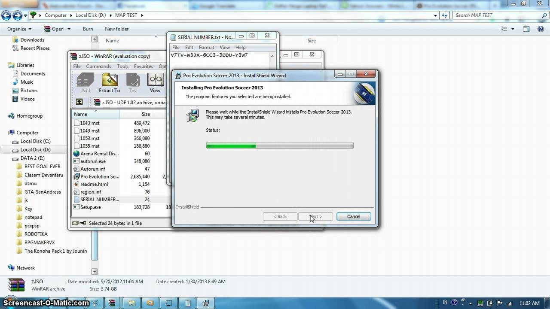The image size is (550, 309).
Task: Click the Change your view icon
Action: point(504,29)
